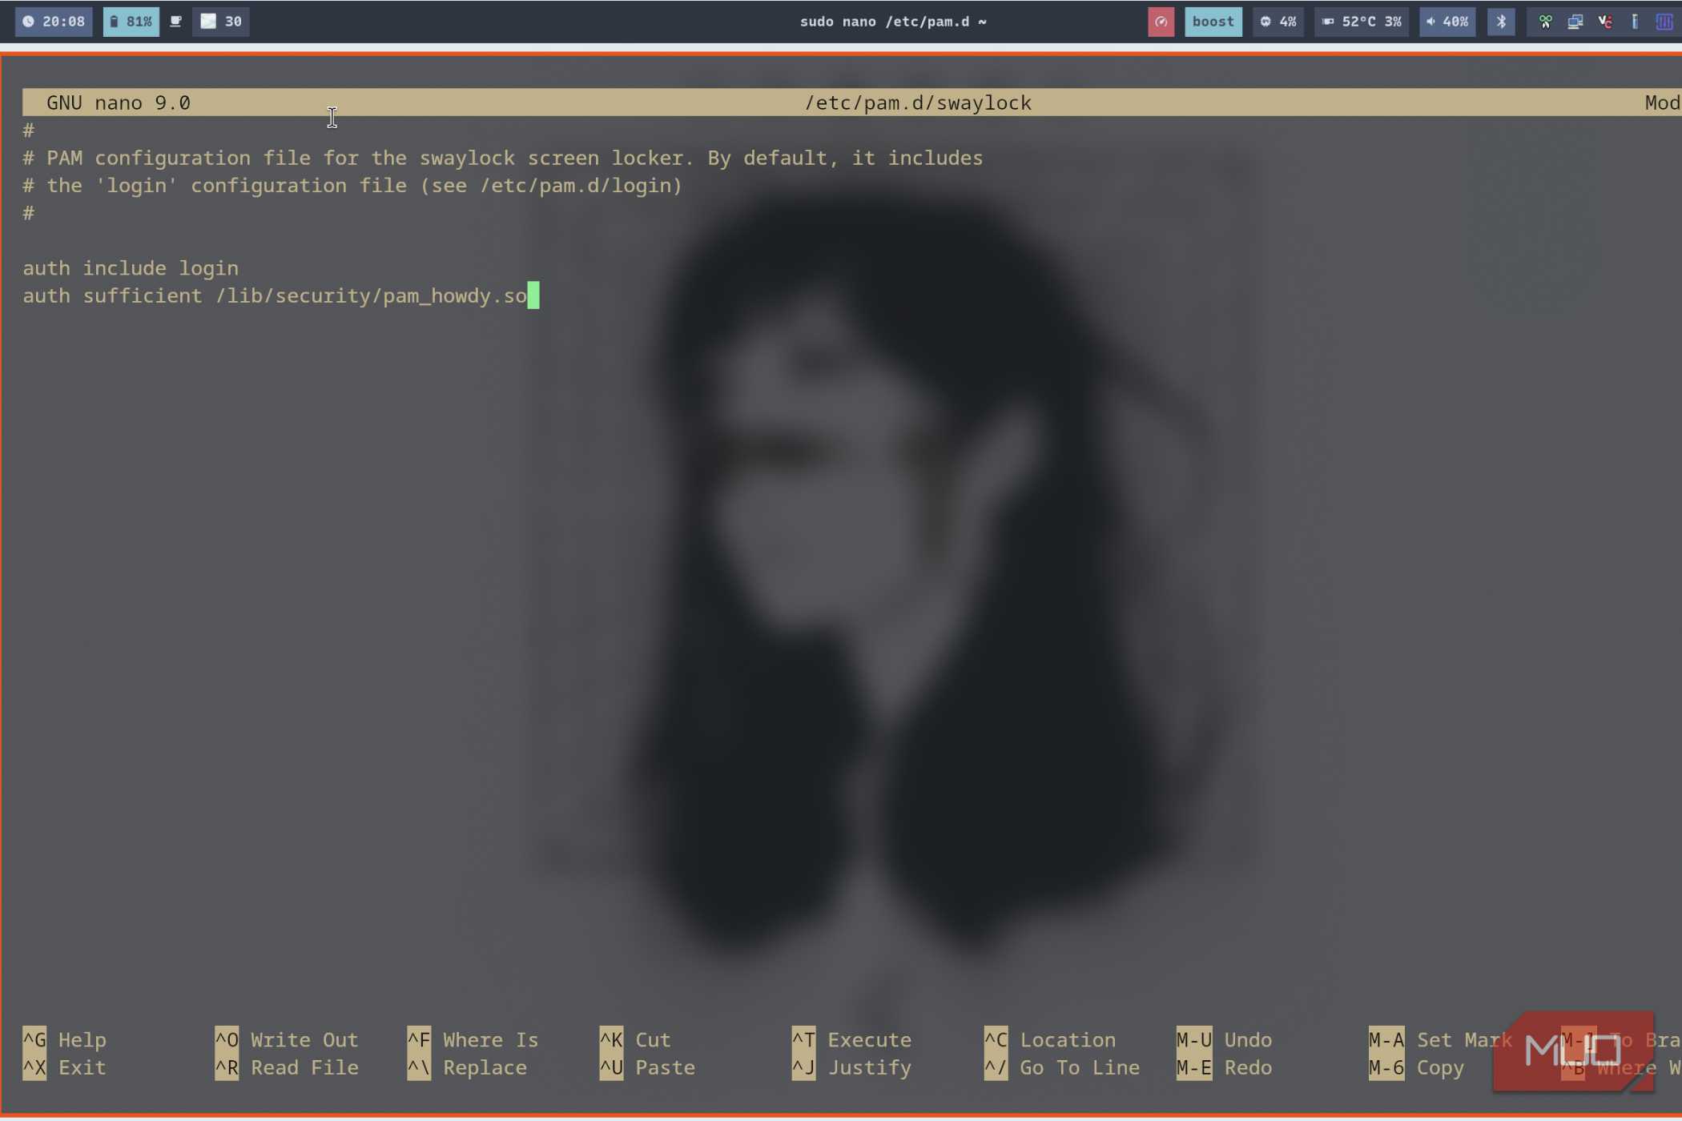This screenshot has height=1121, width=1682.
Task: Click the green scissors tray icon
Action: 1545,22
